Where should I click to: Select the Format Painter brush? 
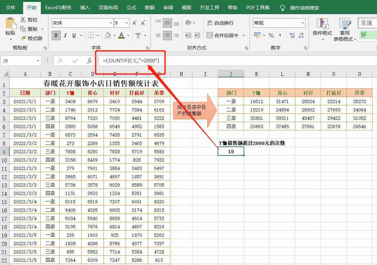(x=23, y=38)
